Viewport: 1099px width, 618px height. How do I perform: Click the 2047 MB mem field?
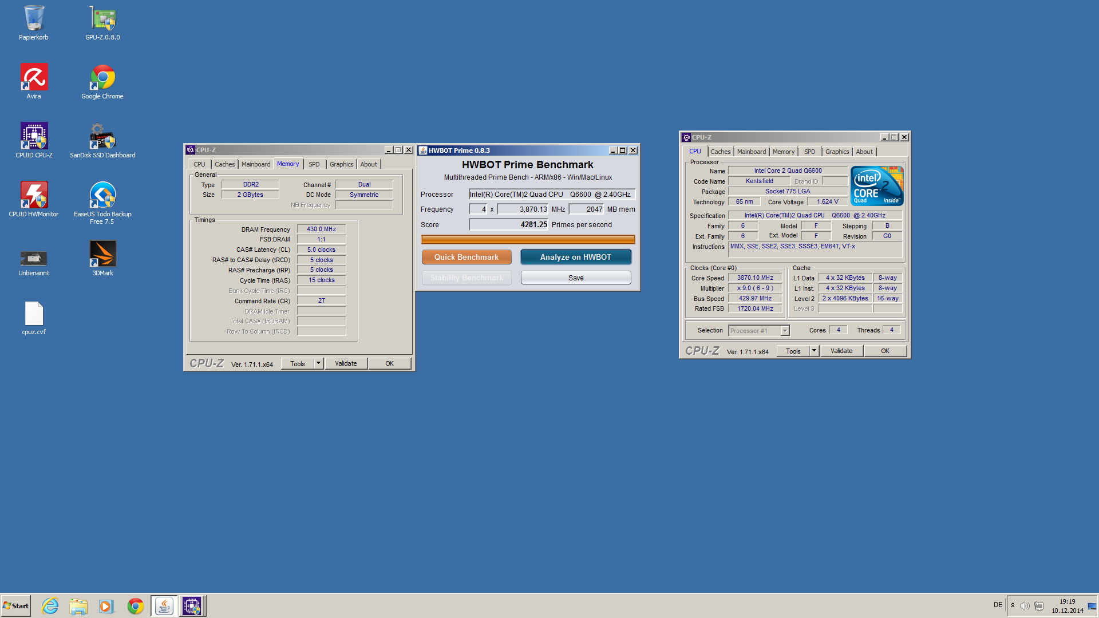(x=586, y=209)
